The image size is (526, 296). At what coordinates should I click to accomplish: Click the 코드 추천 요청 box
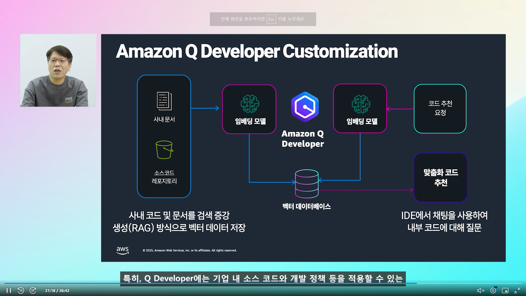tap(440, 109)
